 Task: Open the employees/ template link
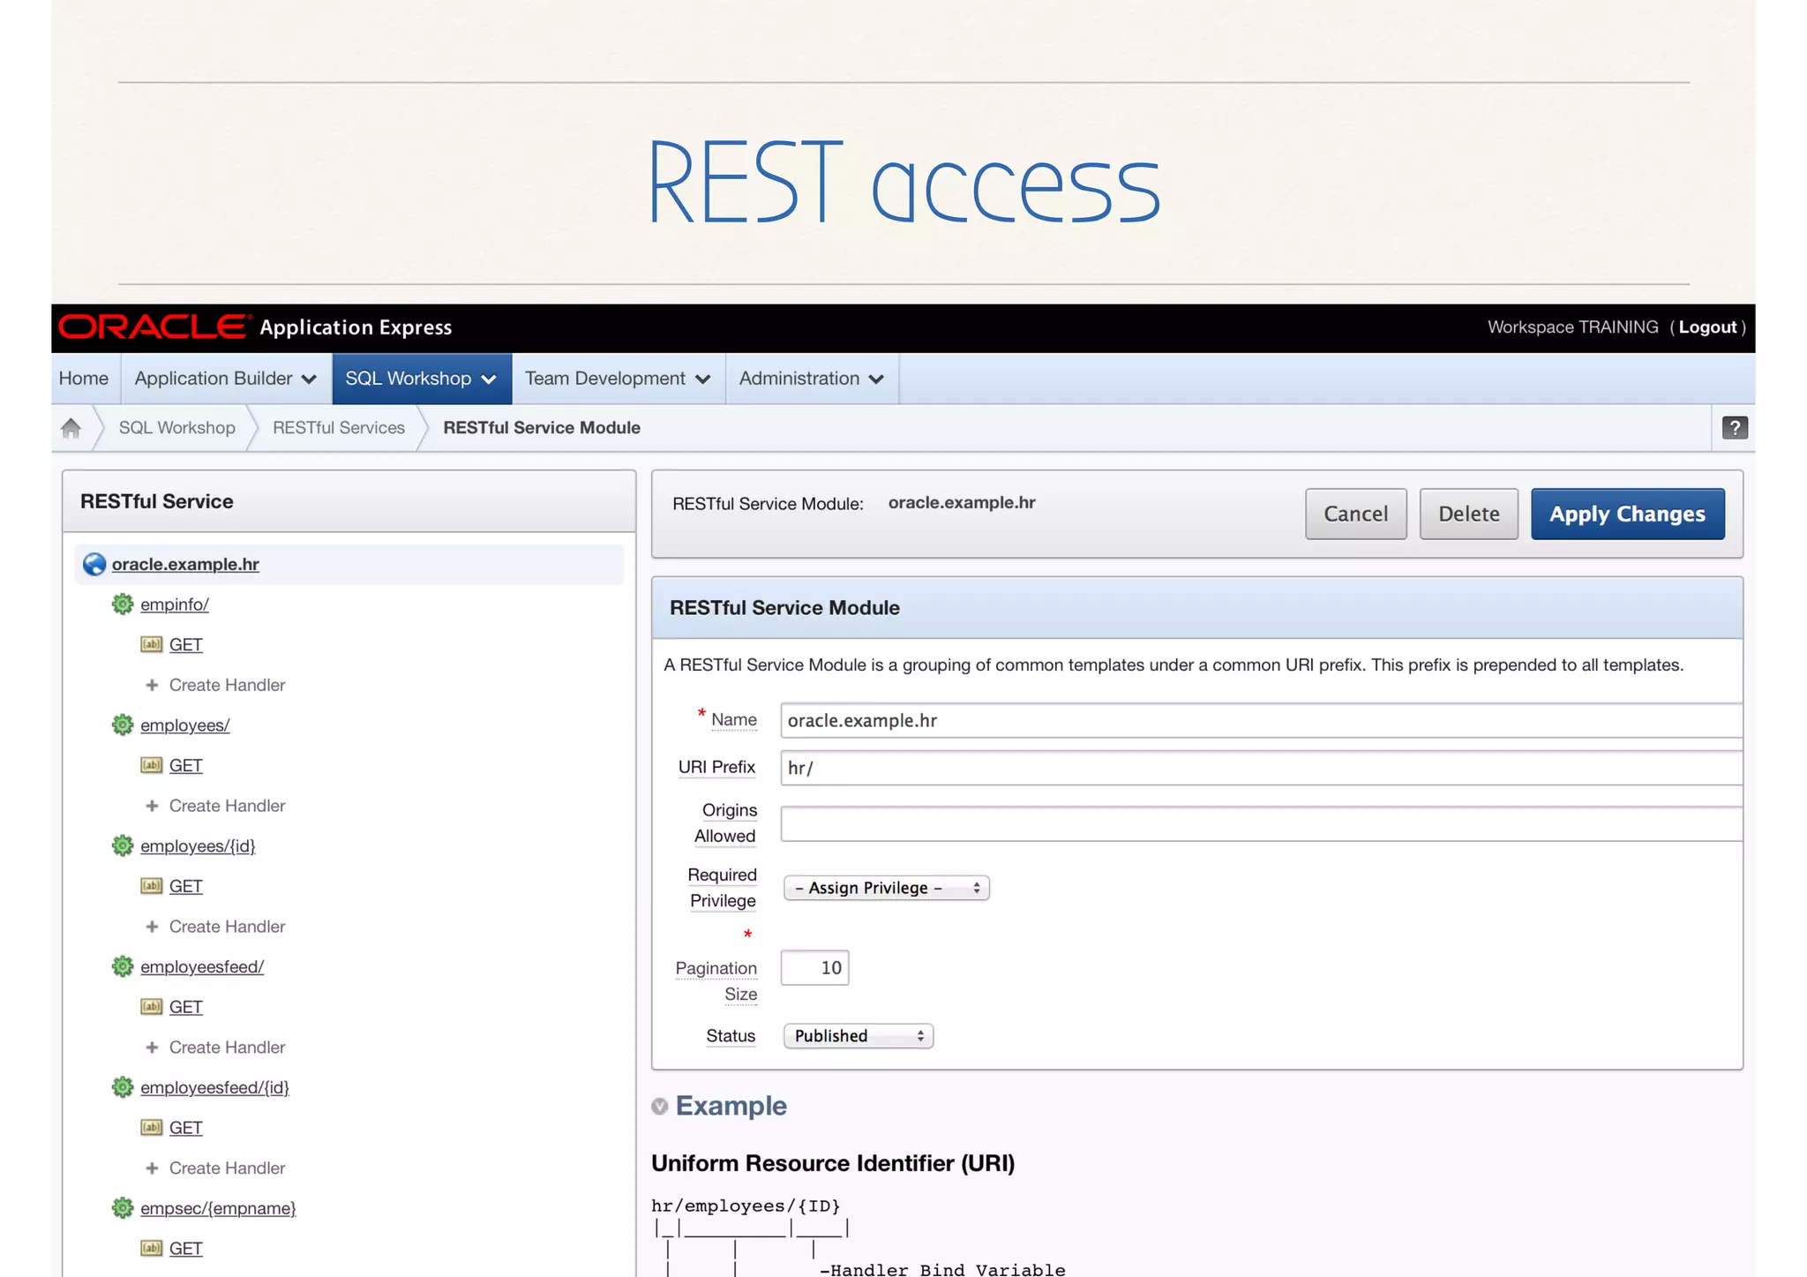(x=185, y=725)
